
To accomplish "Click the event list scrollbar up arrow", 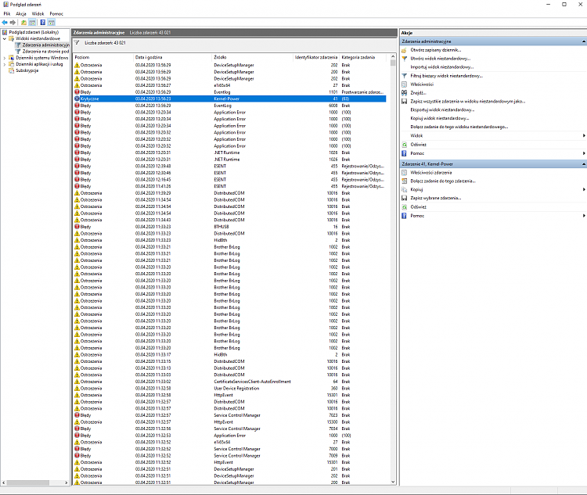I will pyautogui.click(x=393, y=57).
